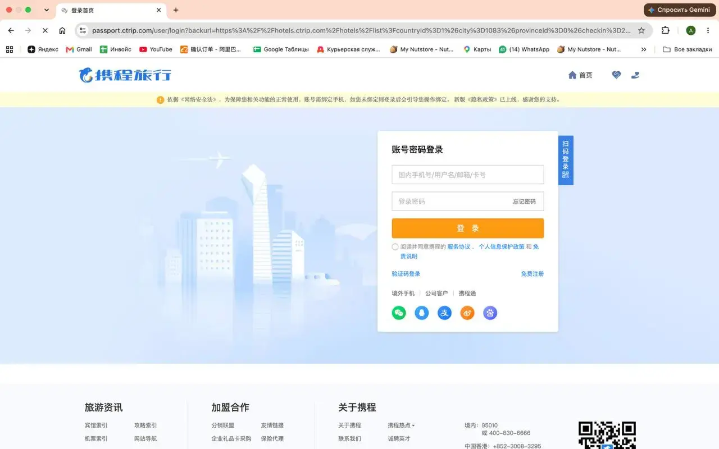Go back with browser back arrow
The width and height of the screenshot is (719, 449).
(11, 30)
